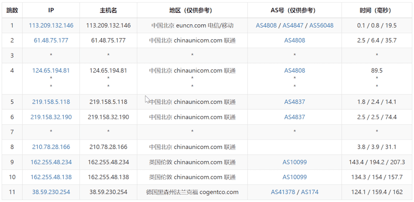Click the 时间（毫秒） column header
The image size is (414, 202).
[377, 10]
